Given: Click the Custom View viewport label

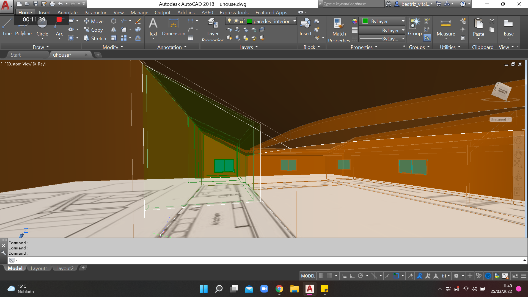Looking at the screenshot, I should tap(20, 64).
